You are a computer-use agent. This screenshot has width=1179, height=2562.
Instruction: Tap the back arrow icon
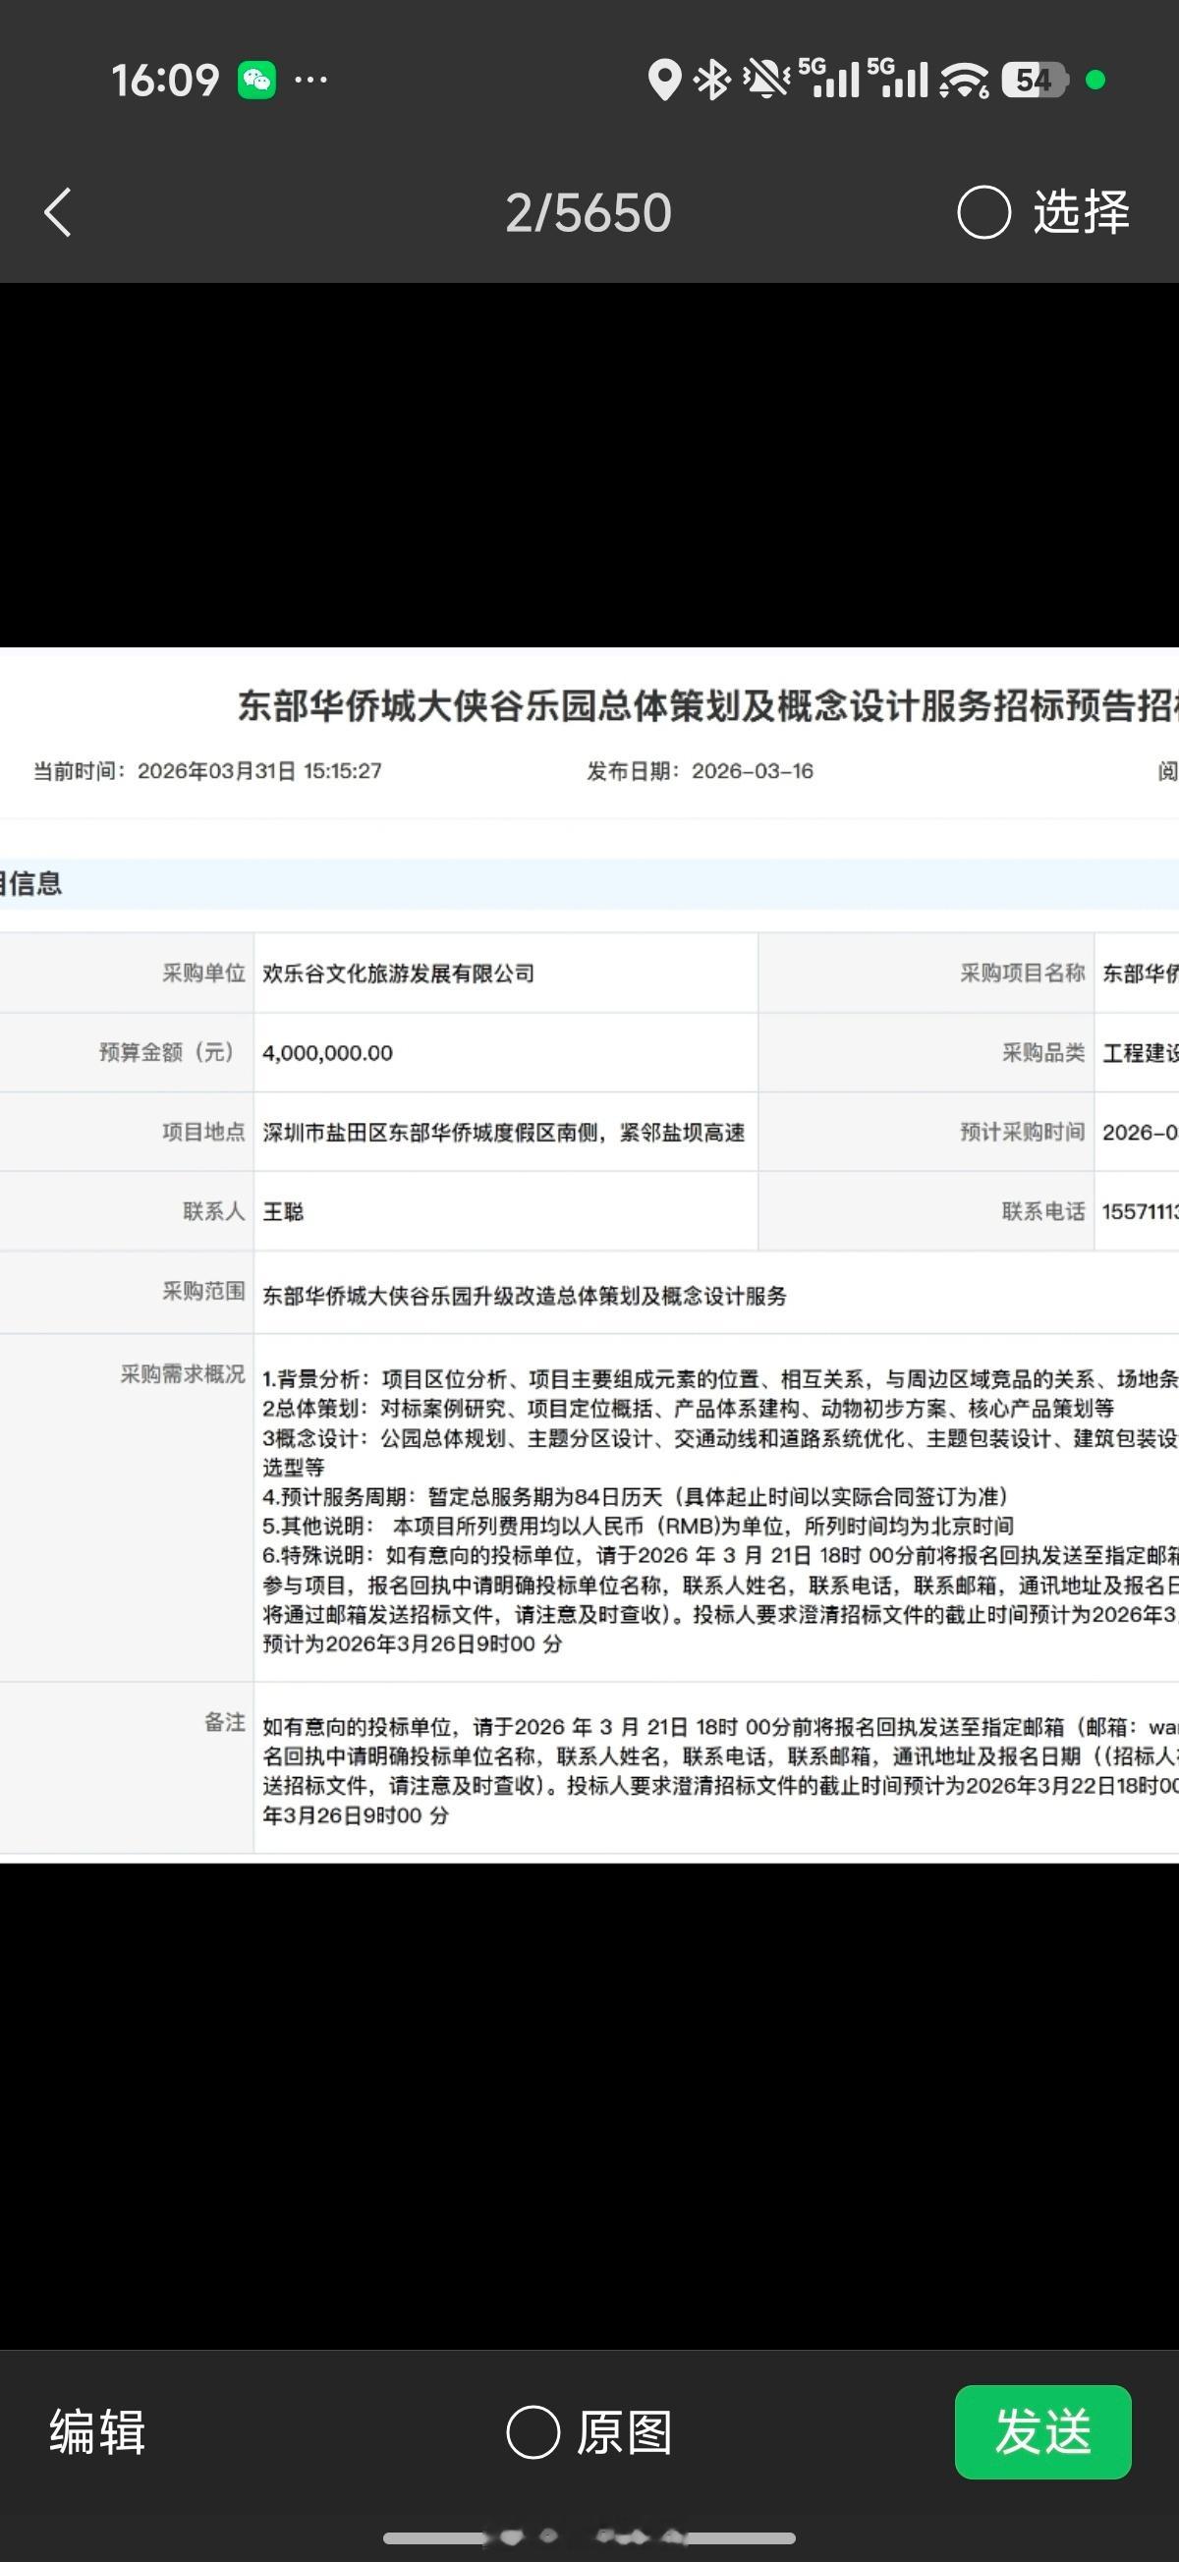click(58, 213)
